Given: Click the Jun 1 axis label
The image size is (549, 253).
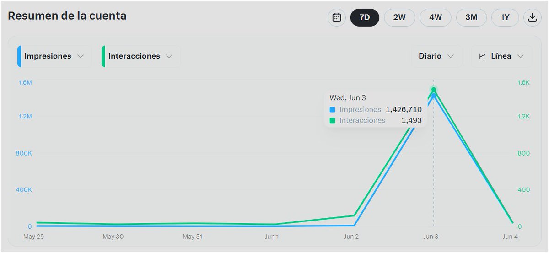Looking at the screenshot, I should [x=272, y=237].
